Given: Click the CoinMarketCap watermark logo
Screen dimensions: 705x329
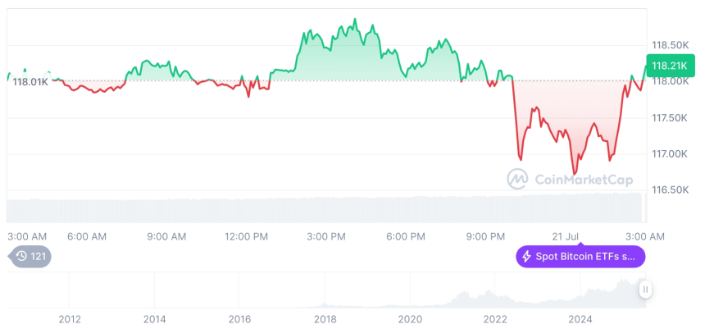Looking at the screenshot, I should 517,179.
